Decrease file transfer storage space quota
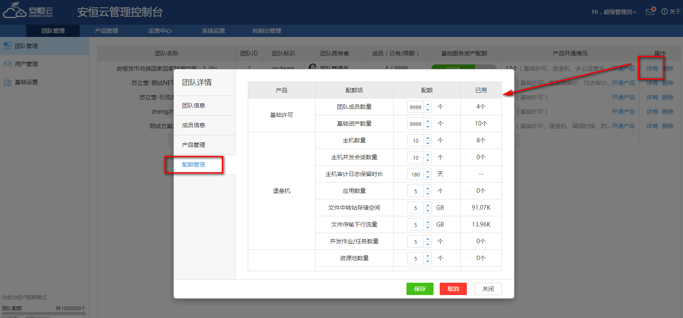The image size is (683, 318). pos(428,210)
